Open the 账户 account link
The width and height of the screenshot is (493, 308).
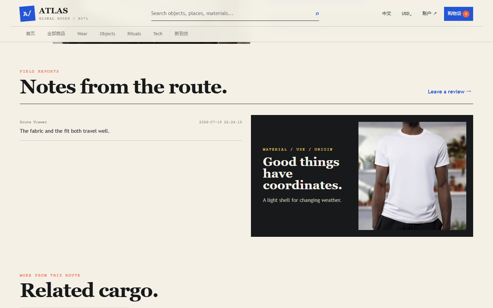coord(429,14)
